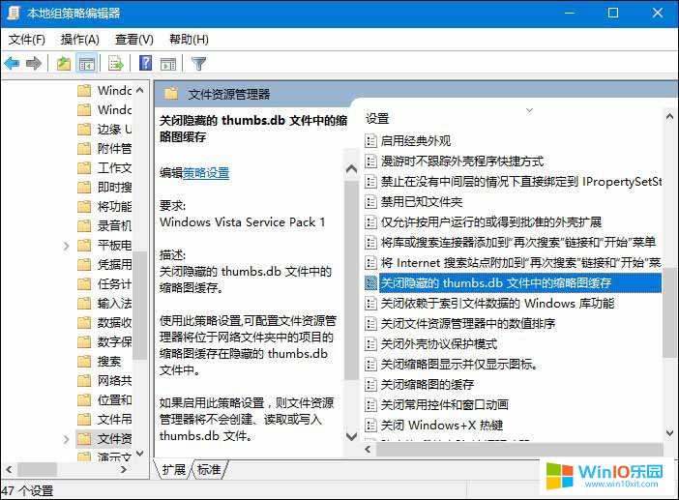The width and height of the screenshot is (679, 500).
Task: Click the Back arrow toolbar icon
Action: pos(13,64)
